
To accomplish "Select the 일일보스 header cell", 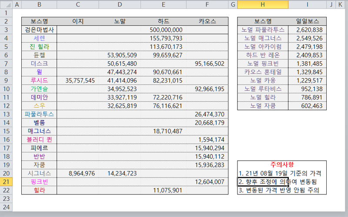I will point(308,21).
